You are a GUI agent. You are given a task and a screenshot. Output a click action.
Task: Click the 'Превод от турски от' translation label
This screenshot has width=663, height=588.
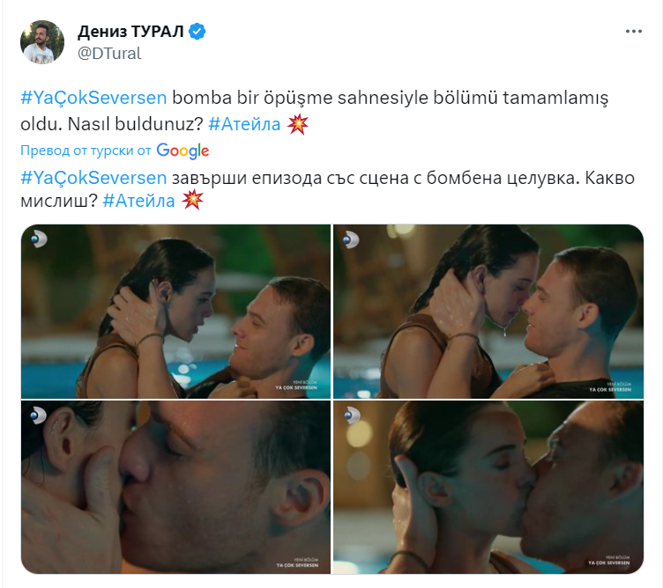pos(86,151)
